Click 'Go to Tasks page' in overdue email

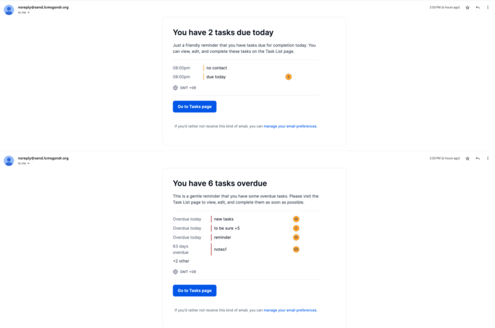(x=195, y=291)
